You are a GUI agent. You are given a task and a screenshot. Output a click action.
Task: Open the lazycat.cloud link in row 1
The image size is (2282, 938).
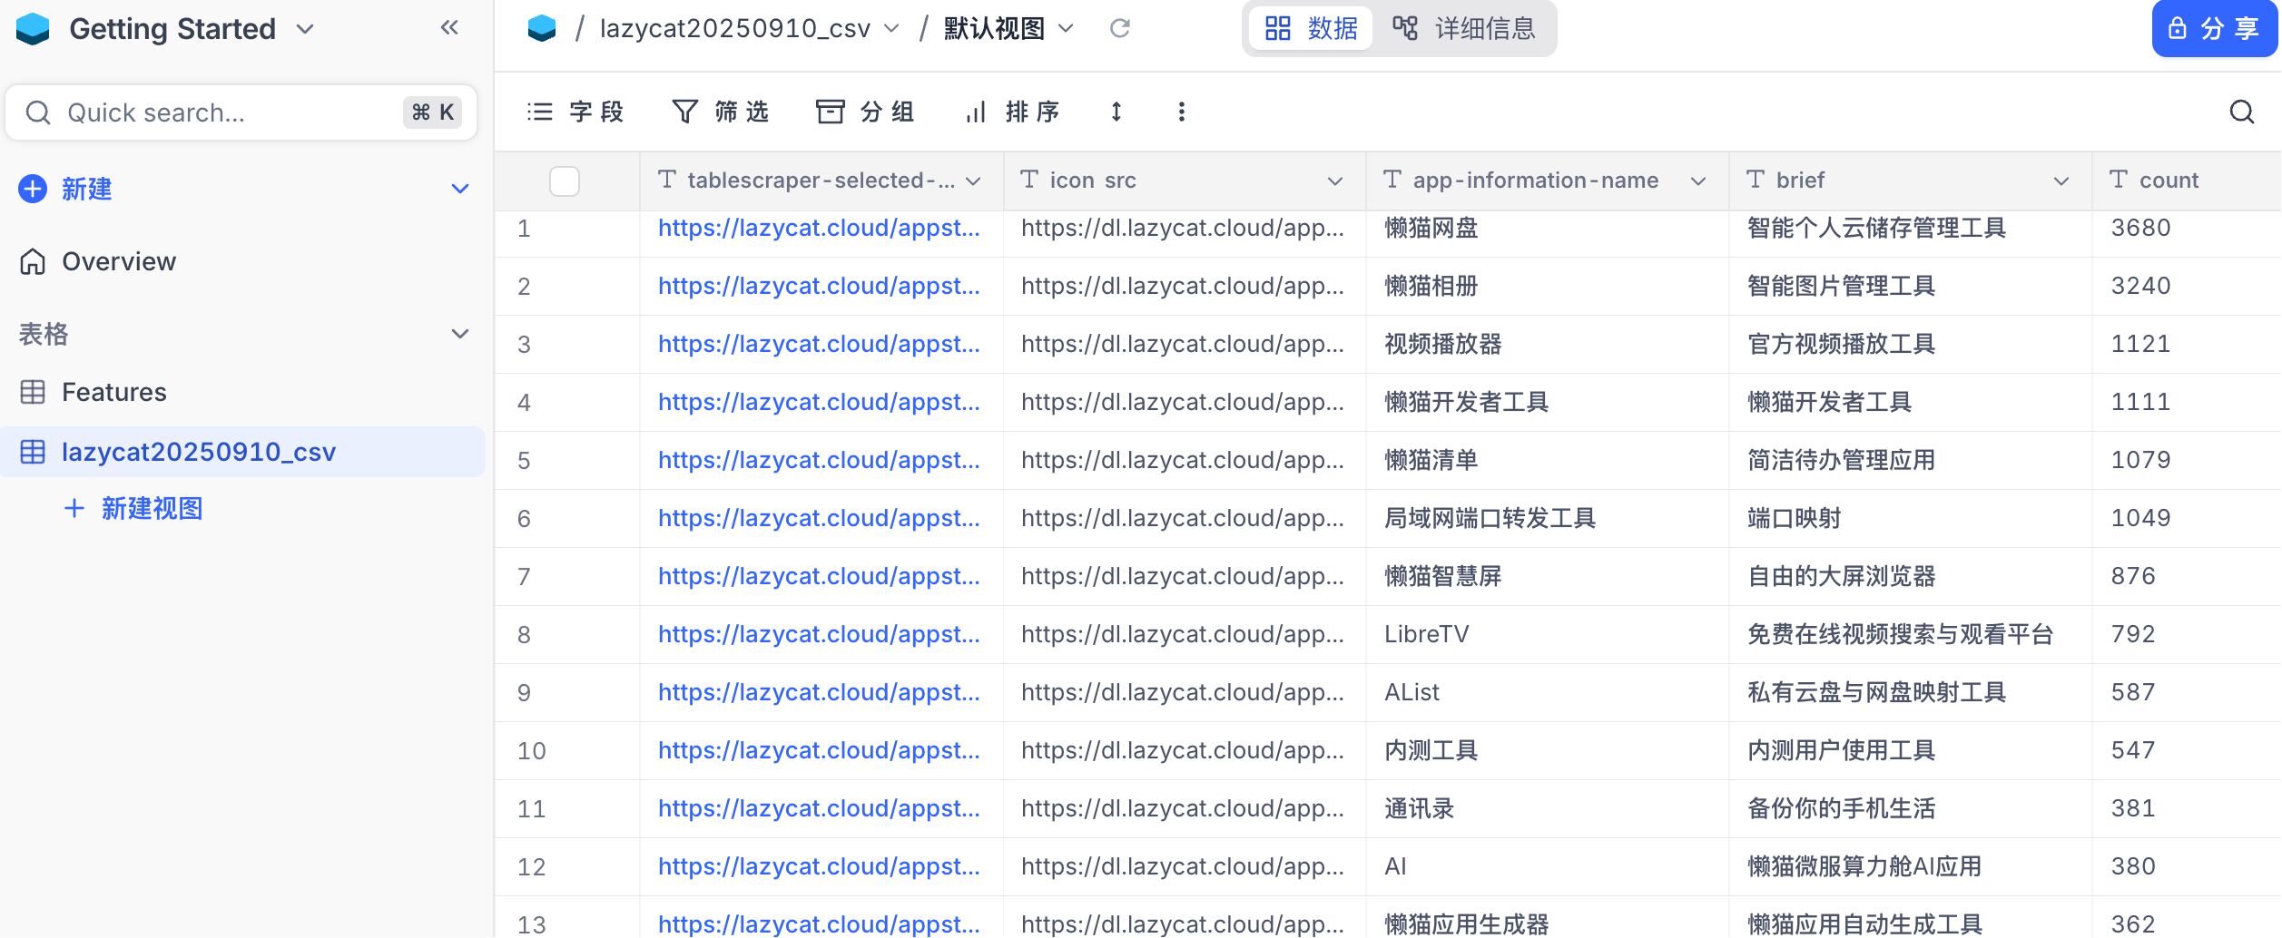coord(819,228)
